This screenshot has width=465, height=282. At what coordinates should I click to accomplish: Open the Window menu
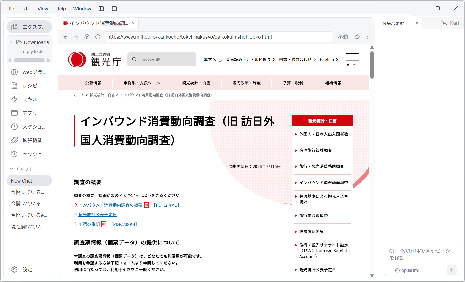pos(82,9)
